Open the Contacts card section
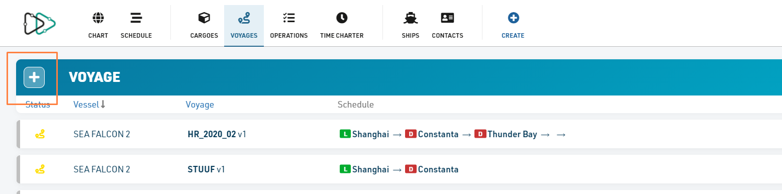The width and height of the screenshot is (782, 194). coord(447,25)
